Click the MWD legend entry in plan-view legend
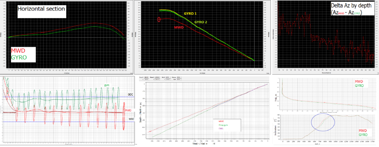This screenshot has width=379, height=147. [221, 121]
